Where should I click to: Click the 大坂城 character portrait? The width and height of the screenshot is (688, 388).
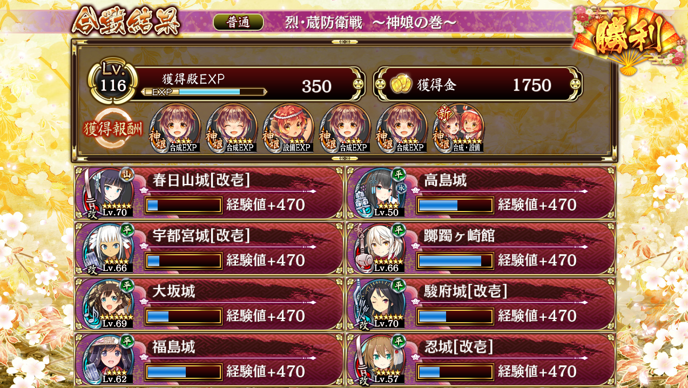[x=107, y=304]
